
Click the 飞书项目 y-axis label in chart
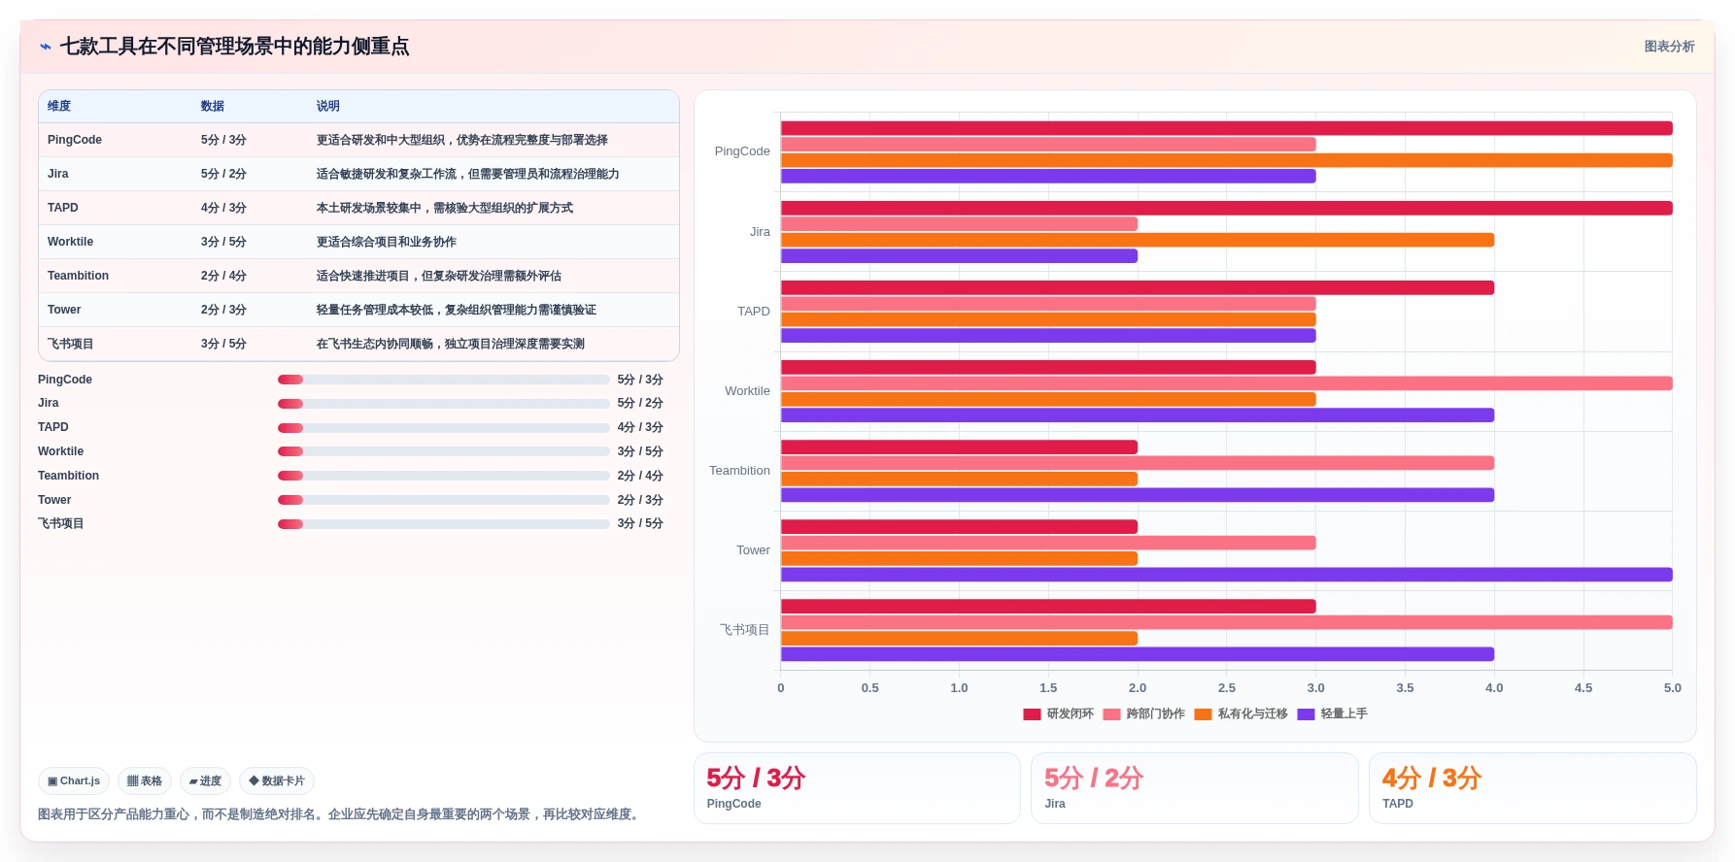744,630
